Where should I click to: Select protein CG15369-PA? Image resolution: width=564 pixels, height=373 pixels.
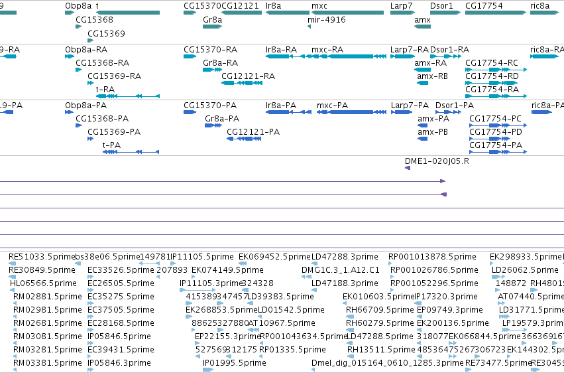click(114, 132)
